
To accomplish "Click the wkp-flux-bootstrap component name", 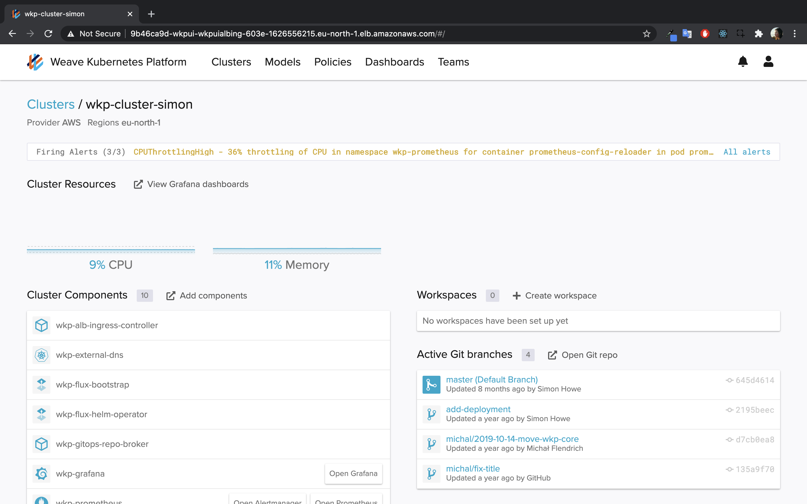I will [x=92, y=385].
